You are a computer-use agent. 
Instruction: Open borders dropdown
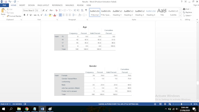(x=86, y=15)
